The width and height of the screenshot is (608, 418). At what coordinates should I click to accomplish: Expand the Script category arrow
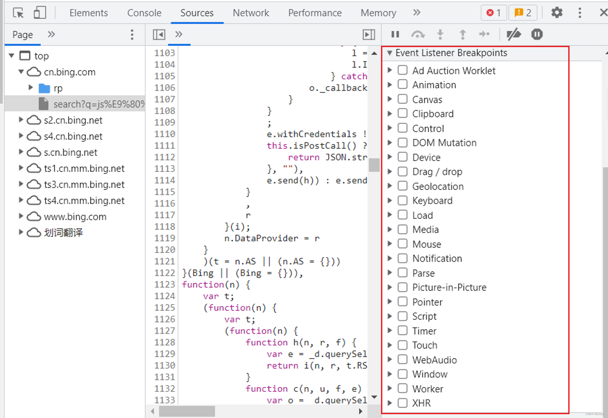click(x=390, y=316)
